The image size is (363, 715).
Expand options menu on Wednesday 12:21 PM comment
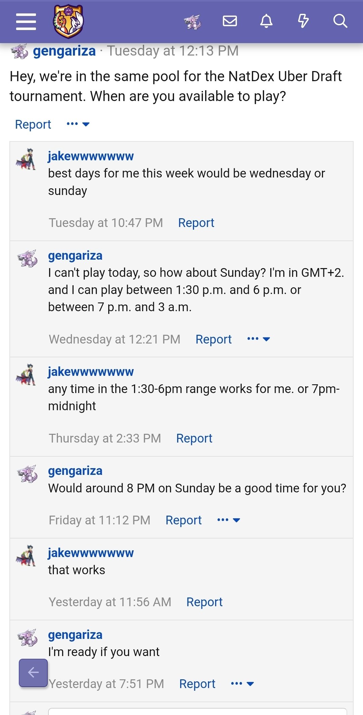point(258,339)
